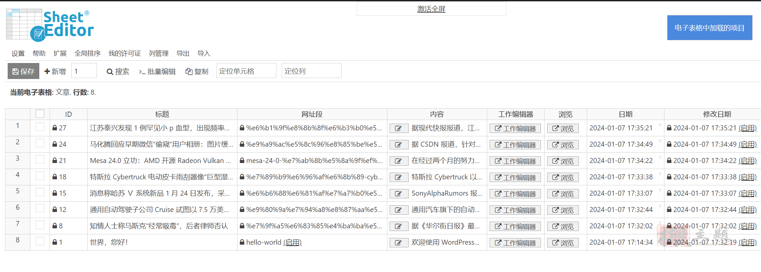Image resolution: width=761 pixels, height=272 pixels.
Task: Open content editor for row ID 15
Action: [399, 194]
